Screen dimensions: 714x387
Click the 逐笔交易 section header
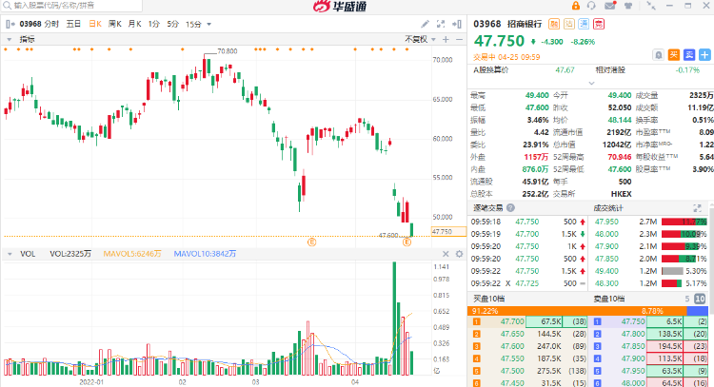point(487,208)
